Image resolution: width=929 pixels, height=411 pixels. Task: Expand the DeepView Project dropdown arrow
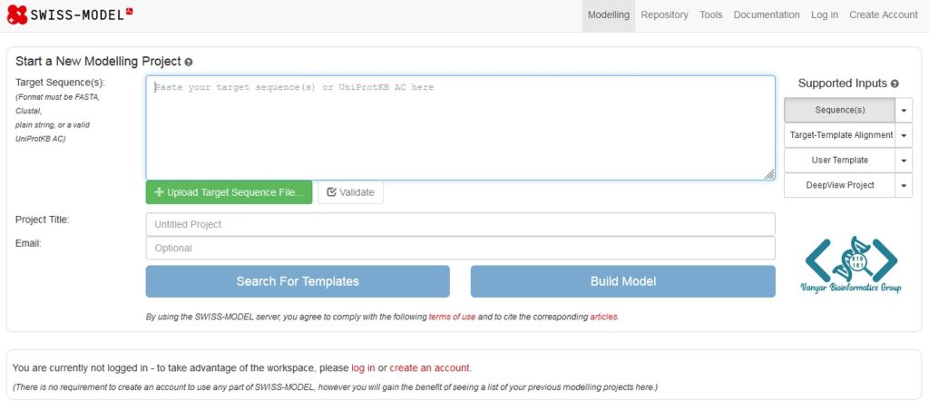pyautogui.click(x=904, y=185)
